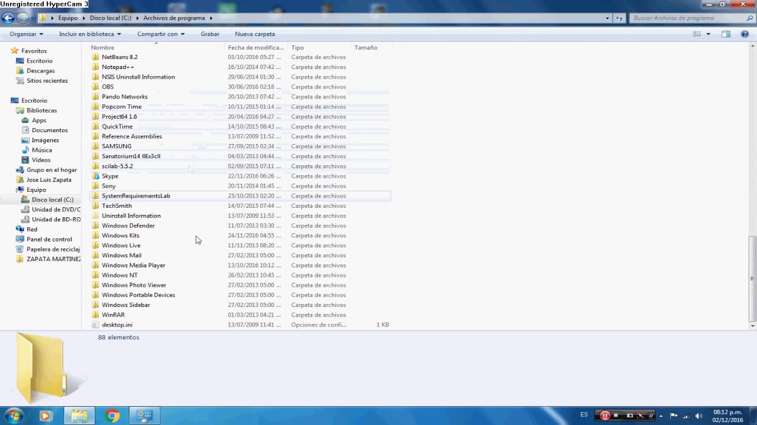The width and height of the screenshot is (757, 425).
Task: Open the Documentos library
Action: pos(50,130)
